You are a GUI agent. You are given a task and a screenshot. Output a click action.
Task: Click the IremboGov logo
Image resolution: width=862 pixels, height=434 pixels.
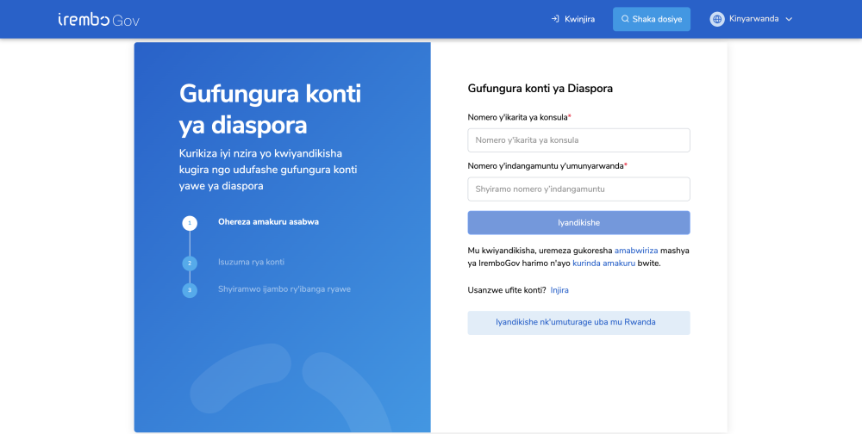tap(98, 19)
